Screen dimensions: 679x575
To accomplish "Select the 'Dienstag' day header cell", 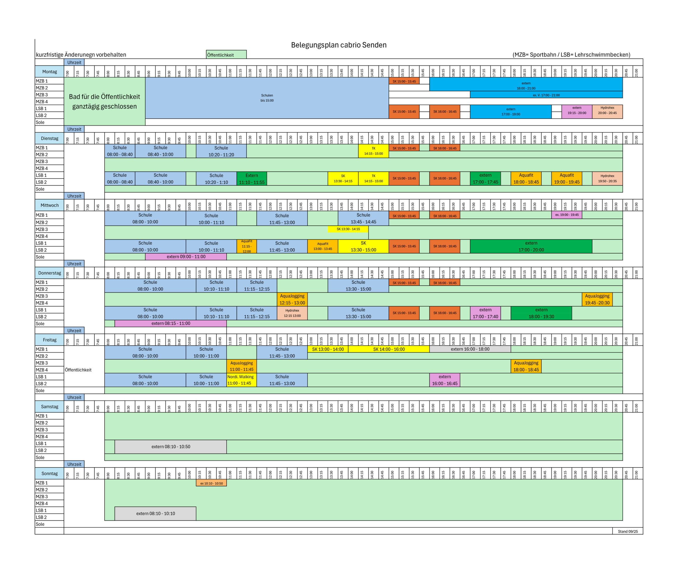I will point(50,138).
